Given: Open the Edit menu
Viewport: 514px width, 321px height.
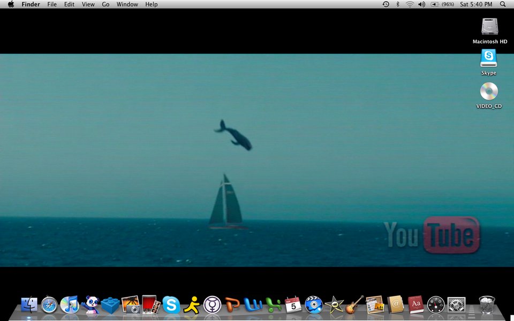Looking at the screenshot, I should click(69, 4).
